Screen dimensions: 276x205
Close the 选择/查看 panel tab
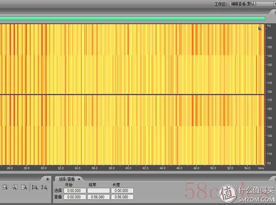pyautogui.click(x=79, y=179)
